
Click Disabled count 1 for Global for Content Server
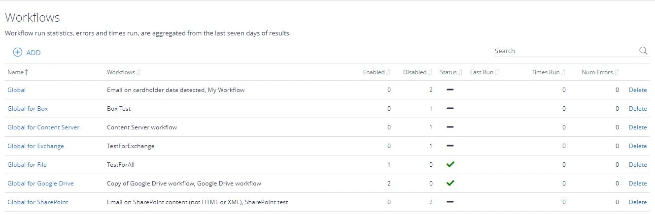431,127
